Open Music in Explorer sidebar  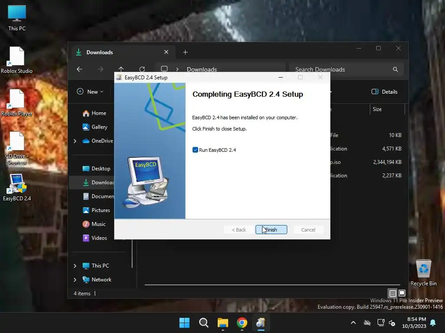tap(94, 224)
